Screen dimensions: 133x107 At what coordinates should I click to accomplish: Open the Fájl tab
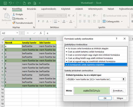(5, 9)
